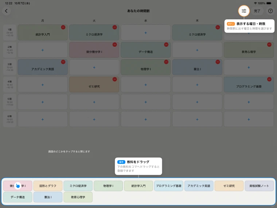Tap the 教科をドラッグ tooltip
This screenshot has width=277, height=208.
pos(138,166)
